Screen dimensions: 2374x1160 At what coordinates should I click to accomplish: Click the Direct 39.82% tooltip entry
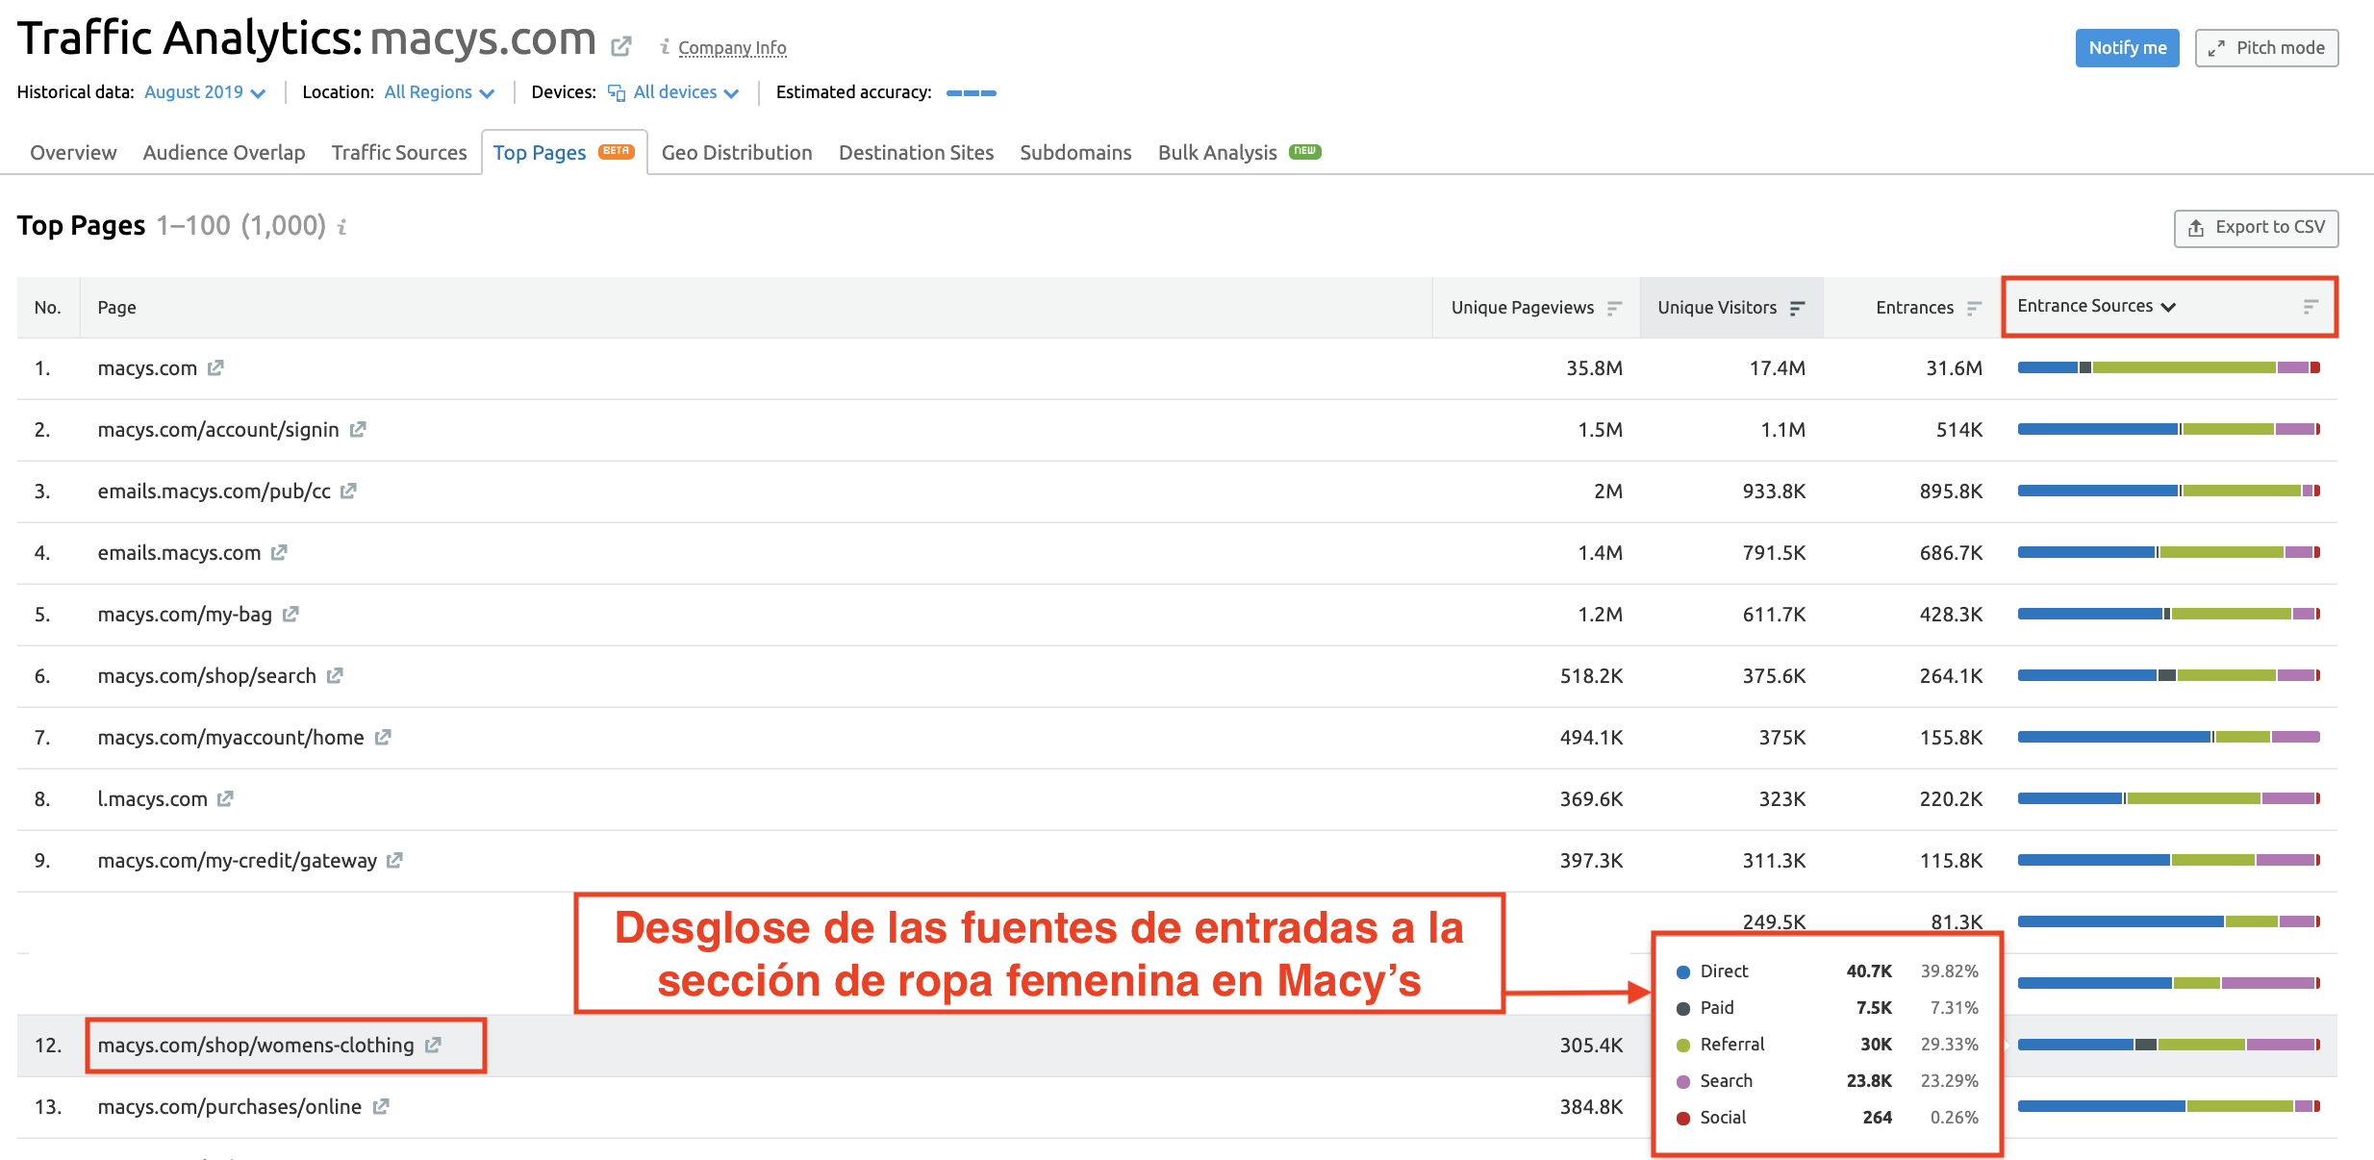(1827, 971)
